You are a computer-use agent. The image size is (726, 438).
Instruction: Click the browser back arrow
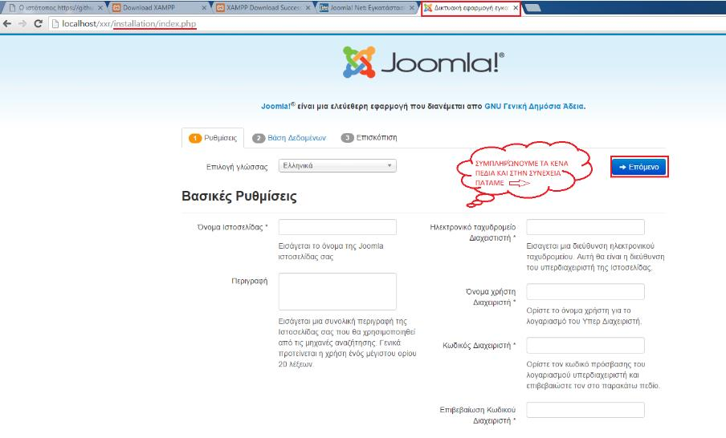(x=7, y=23)
